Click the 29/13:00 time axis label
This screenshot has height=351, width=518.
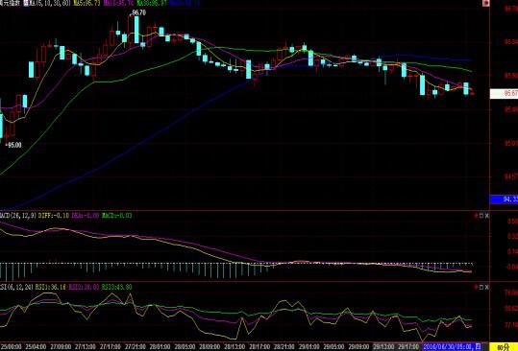point(383,347)
